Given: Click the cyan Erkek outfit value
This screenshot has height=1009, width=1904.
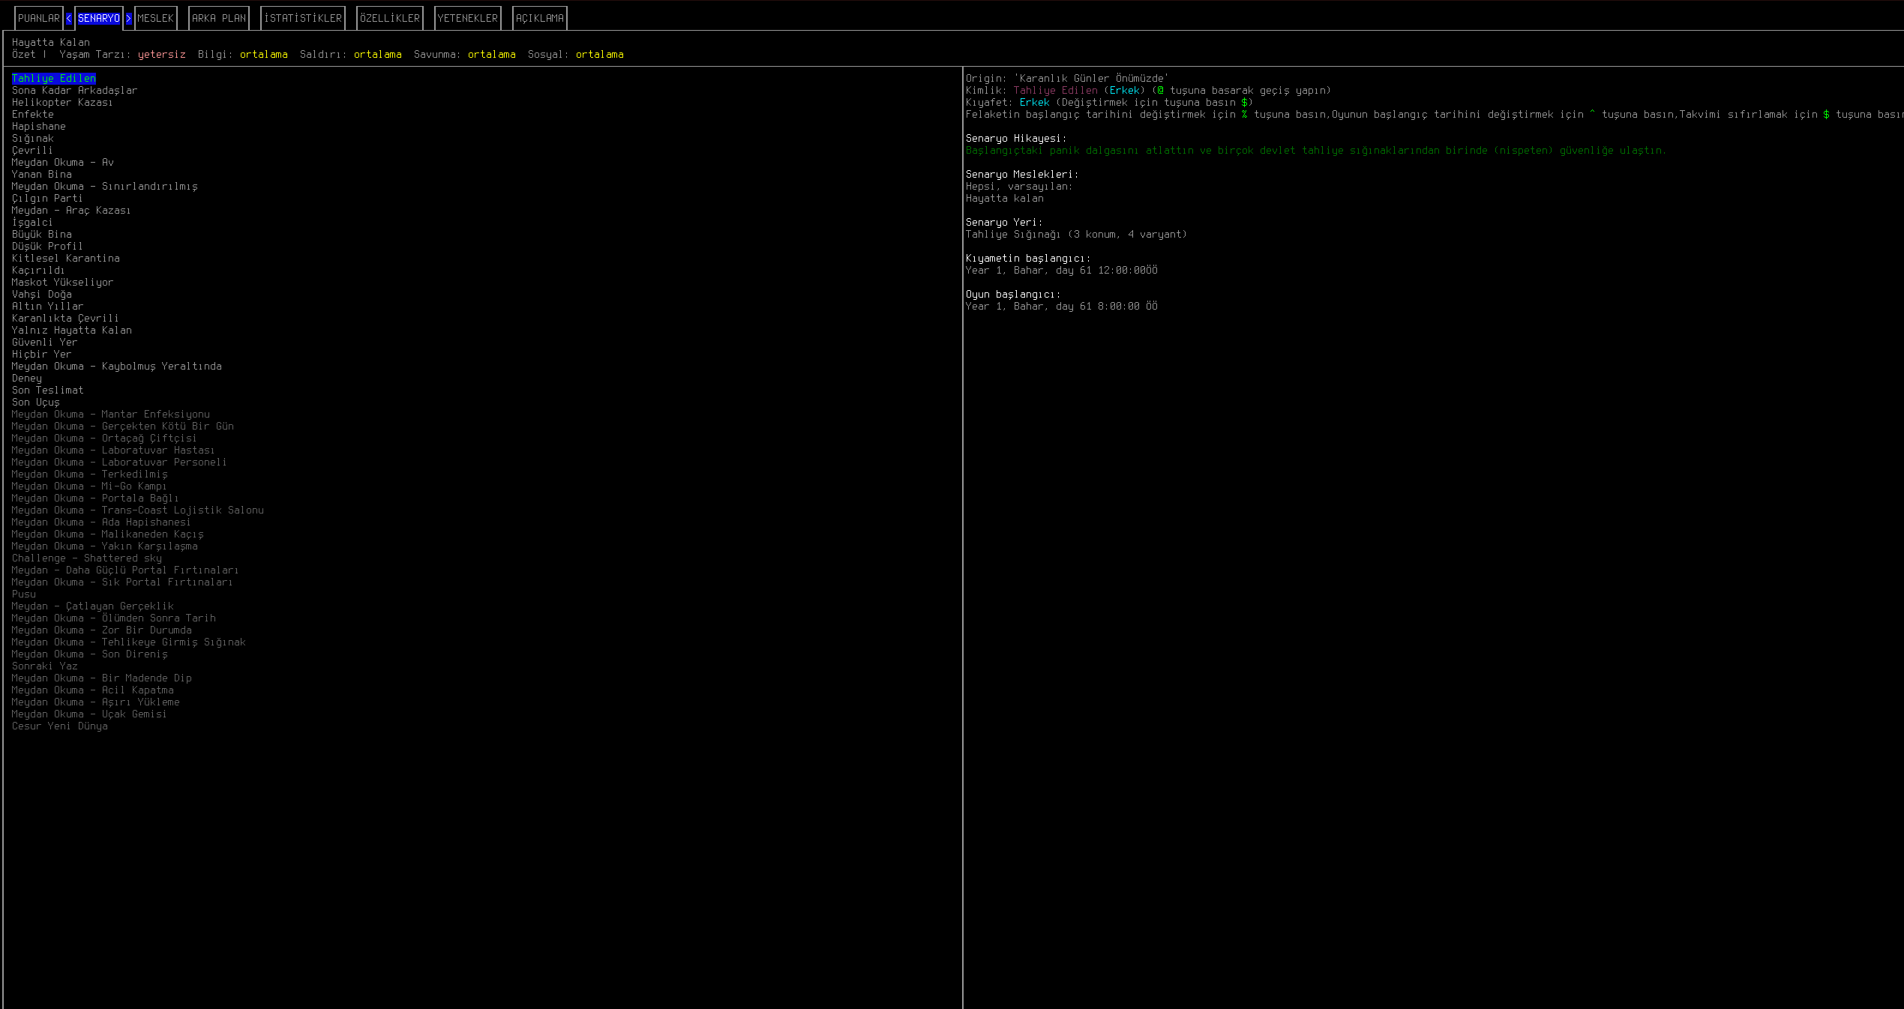Looking at the screenshot, I should (x=1034, y=102).
